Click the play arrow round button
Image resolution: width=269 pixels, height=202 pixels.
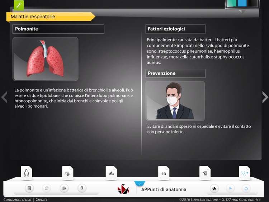point(230,188)
